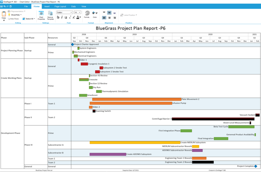261x172 pixels.
Task: Undo the last action
Action: pos(5,7)
